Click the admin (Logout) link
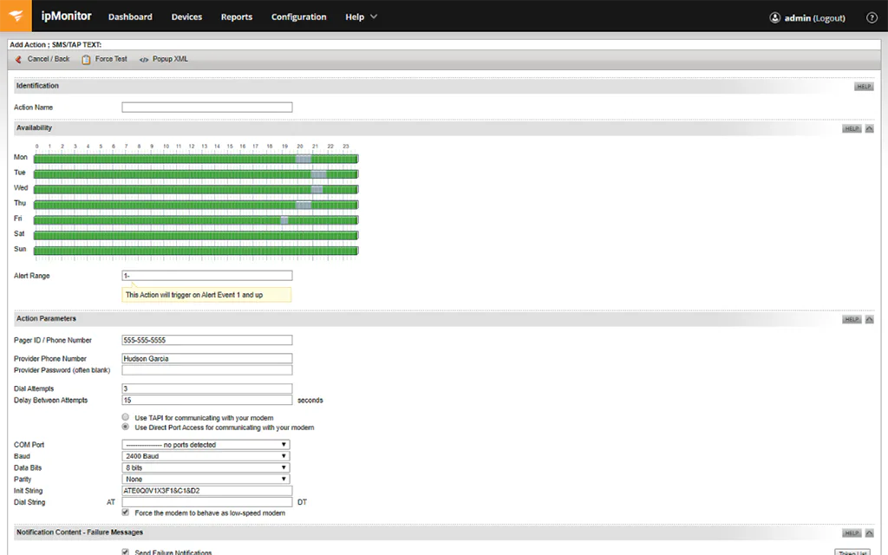This screenshot has height=555, width=888. (x=815, y=18)
